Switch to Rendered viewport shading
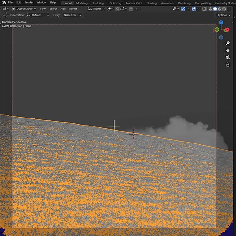 pos(224,9)
